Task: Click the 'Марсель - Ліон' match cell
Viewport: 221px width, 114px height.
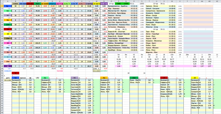Action: click(x=157, y=52)
